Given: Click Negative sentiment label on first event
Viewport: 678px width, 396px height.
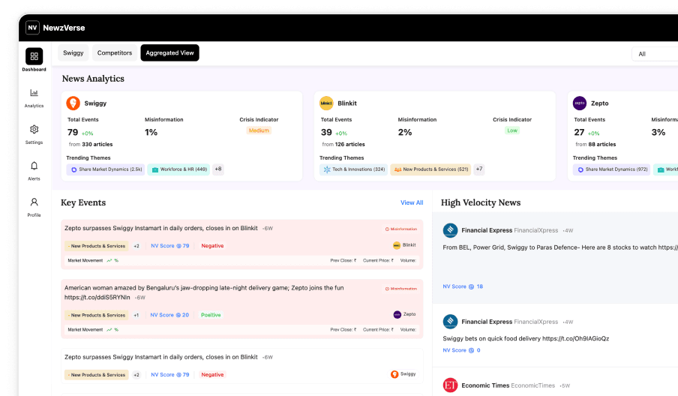Looking at the screenshot, I should tap(212, 246).
